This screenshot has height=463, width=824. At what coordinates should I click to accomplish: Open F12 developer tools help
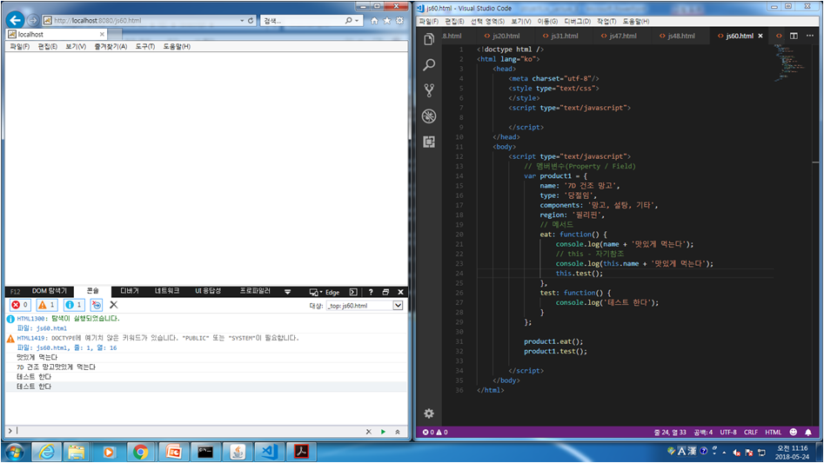tap(371, 292)
